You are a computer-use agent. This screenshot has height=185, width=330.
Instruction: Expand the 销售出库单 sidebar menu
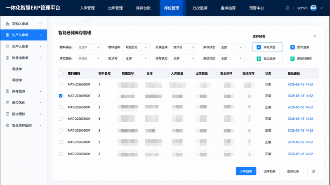point(24,58)
